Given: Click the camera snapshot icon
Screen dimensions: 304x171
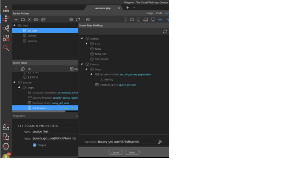Looking at the screenshot, I should [x=88, y=19].
